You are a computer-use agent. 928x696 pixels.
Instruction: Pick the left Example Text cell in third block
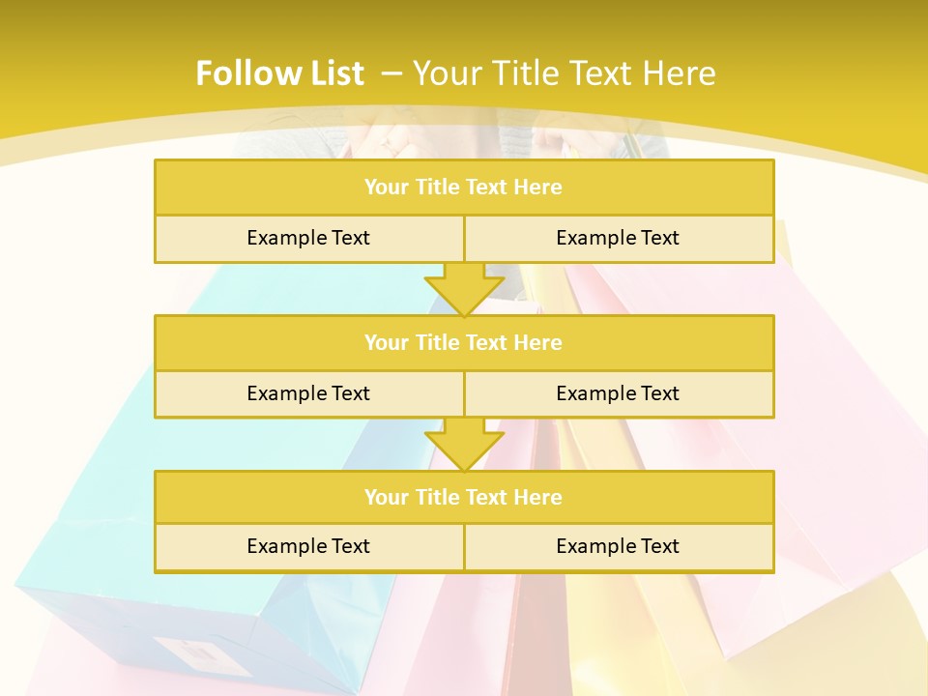(308, 546)
